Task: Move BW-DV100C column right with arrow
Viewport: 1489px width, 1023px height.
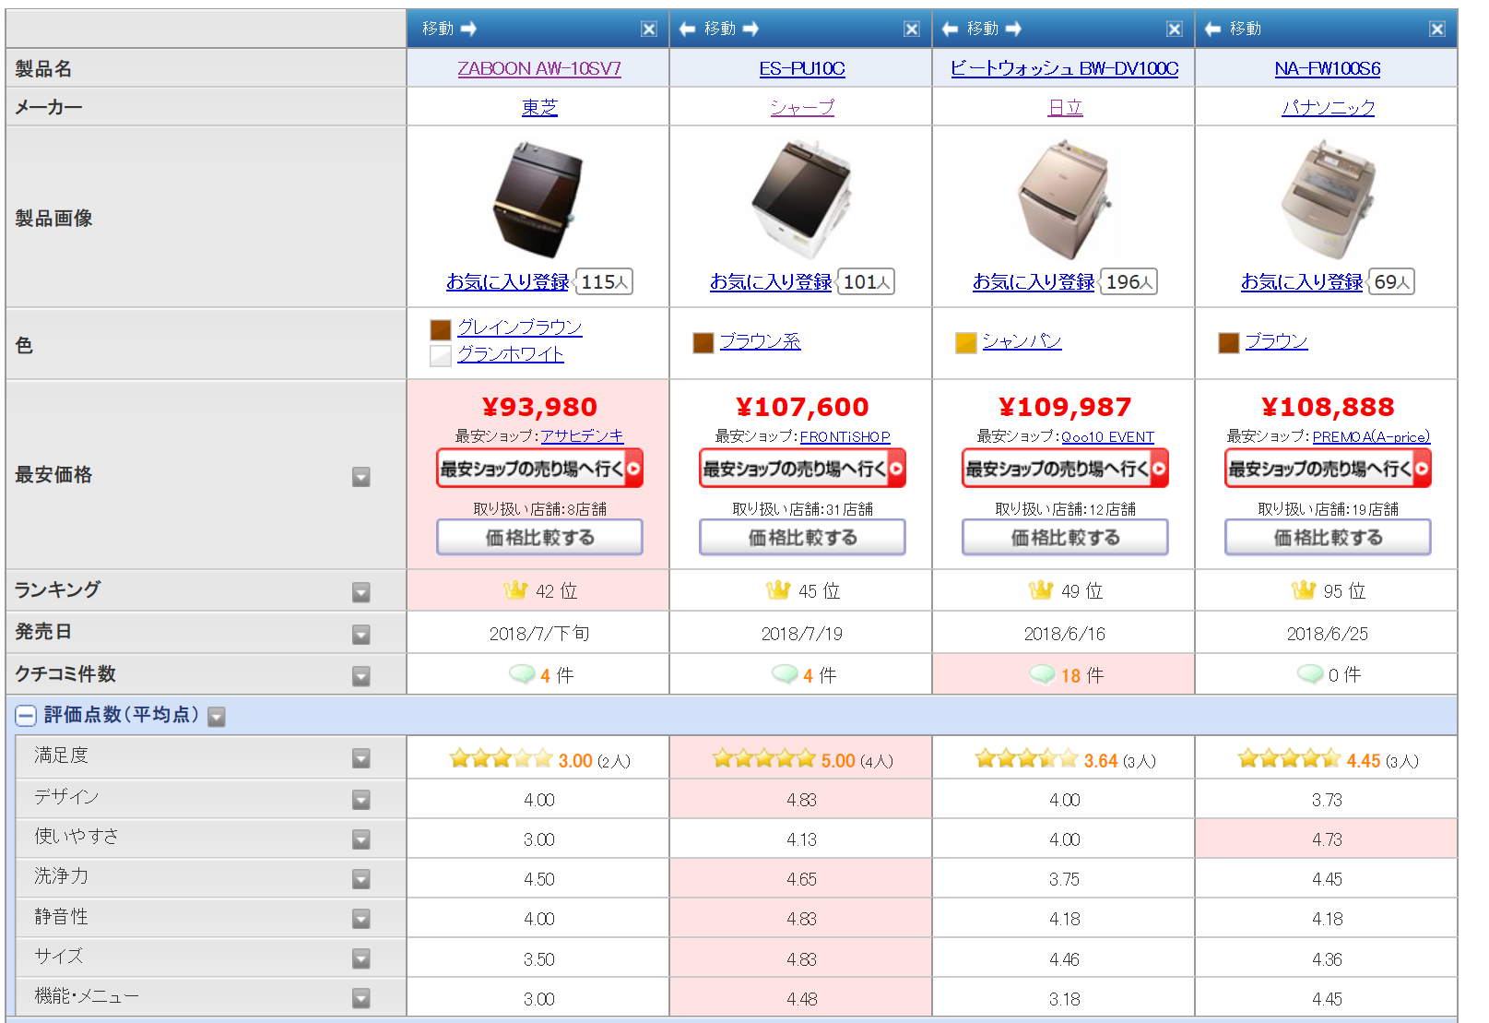Action: pyautogui.click(x=1013, y=30)
